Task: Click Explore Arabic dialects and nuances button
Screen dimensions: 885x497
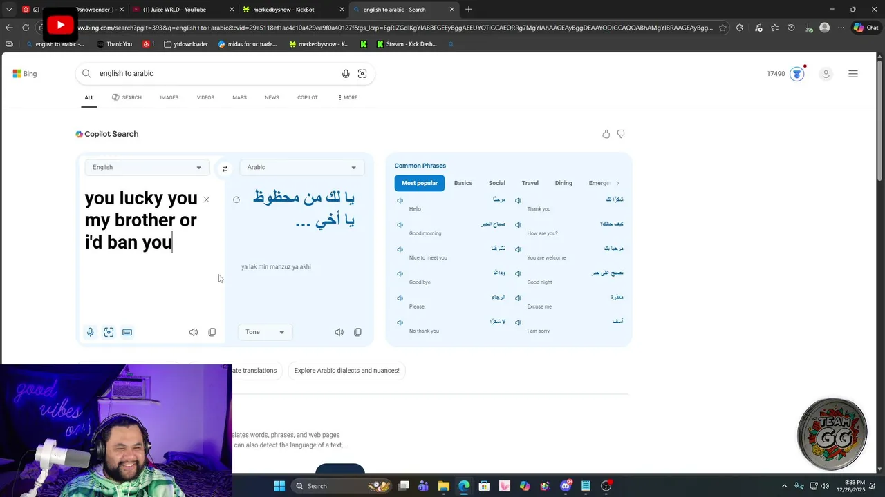Action: pyautogui.click(x=347, y=371)
